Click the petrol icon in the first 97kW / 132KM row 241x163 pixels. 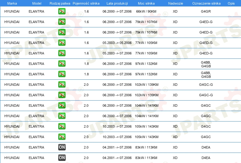(62, 64)
